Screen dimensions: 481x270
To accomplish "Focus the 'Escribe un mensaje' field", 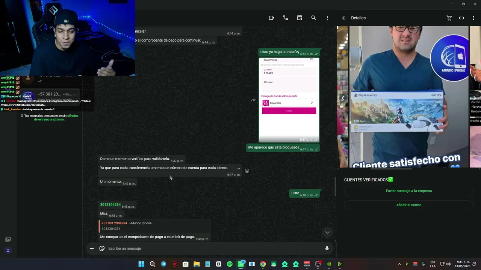I will coord(214,248).
